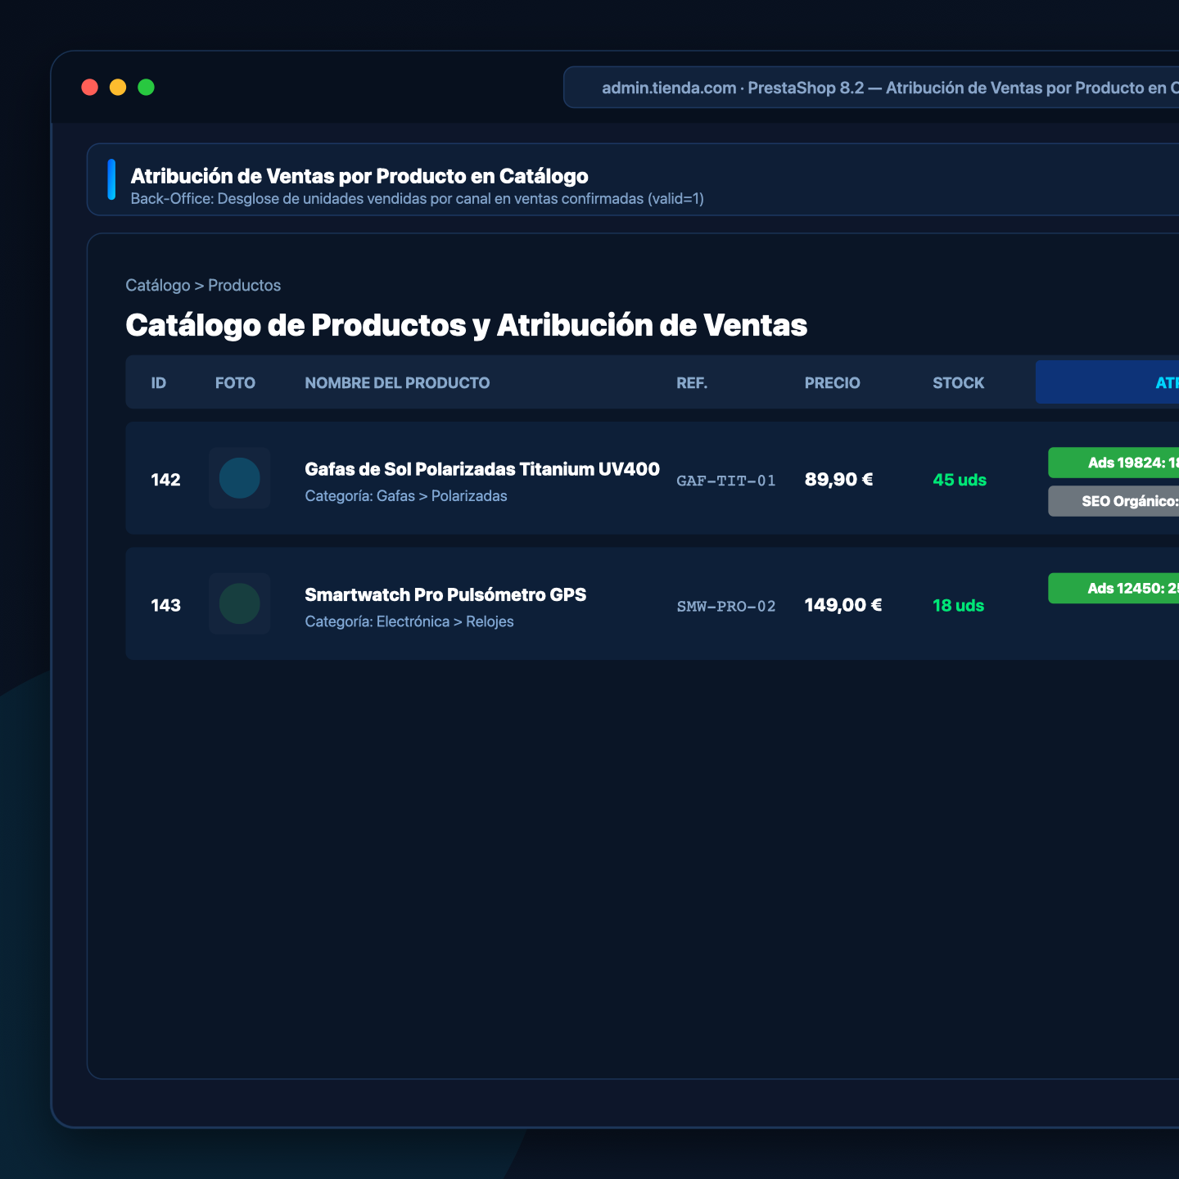
Task: Click the Ads 19824 attribution badge
Action: [x=1113, y=463]
